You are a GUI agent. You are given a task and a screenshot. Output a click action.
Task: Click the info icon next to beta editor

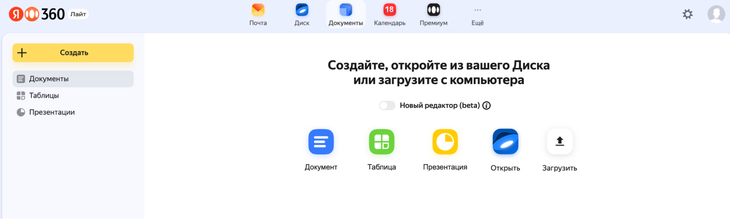point(486,105)
